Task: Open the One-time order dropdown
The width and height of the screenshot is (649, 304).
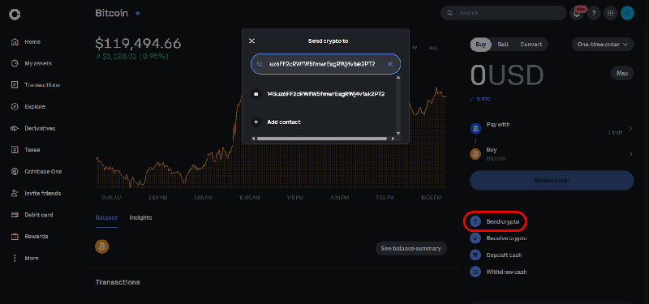Action: point(603,45)
